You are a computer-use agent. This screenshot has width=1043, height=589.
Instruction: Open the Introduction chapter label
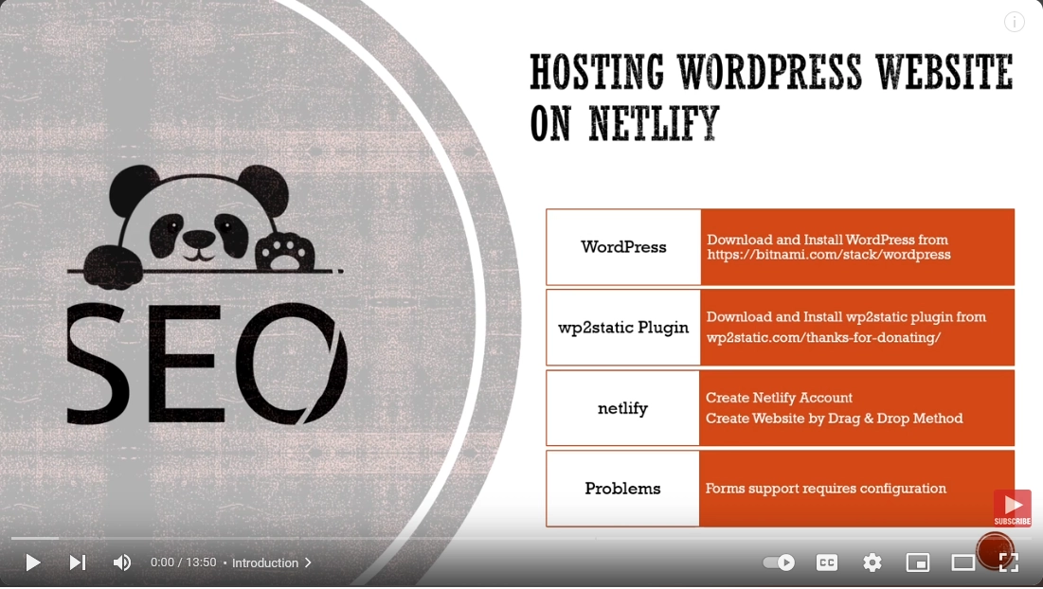265,562
